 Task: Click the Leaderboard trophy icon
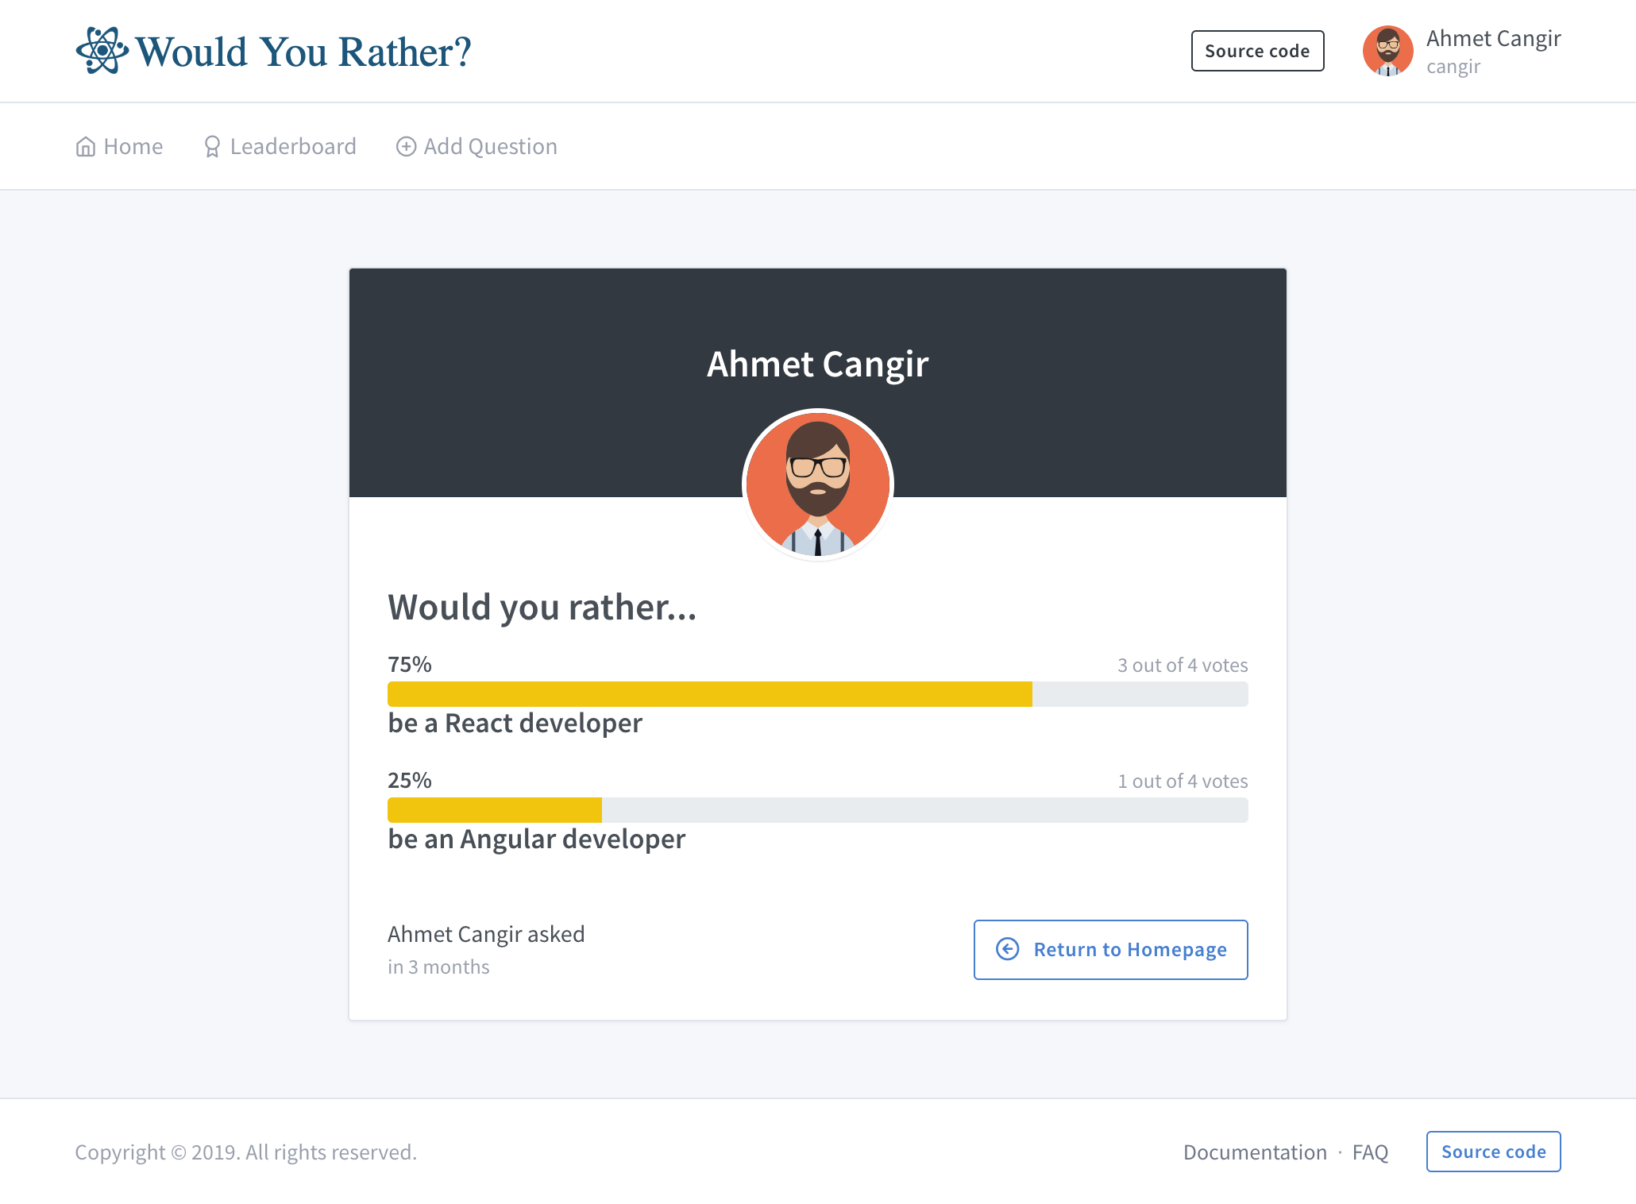[210, 145]
